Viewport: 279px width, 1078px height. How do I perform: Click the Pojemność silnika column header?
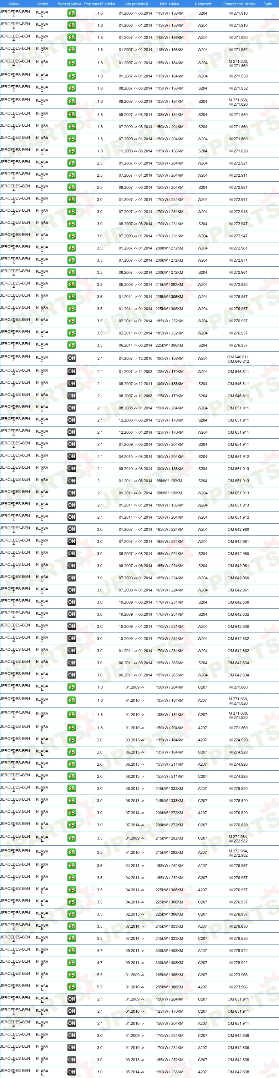[x=100, y=4]
